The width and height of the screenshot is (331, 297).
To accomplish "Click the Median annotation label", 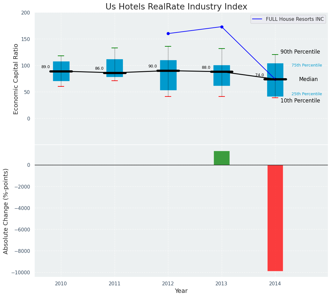I will 308,79.
